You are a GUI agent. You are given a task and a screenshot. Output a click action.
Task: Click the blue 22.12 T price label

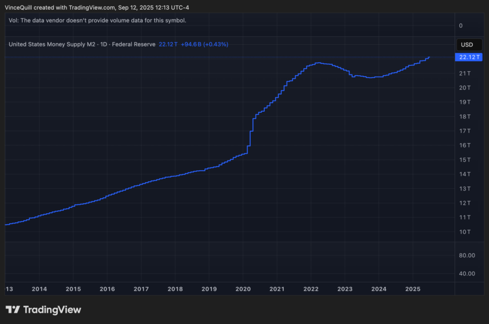(x=466, y=57)
